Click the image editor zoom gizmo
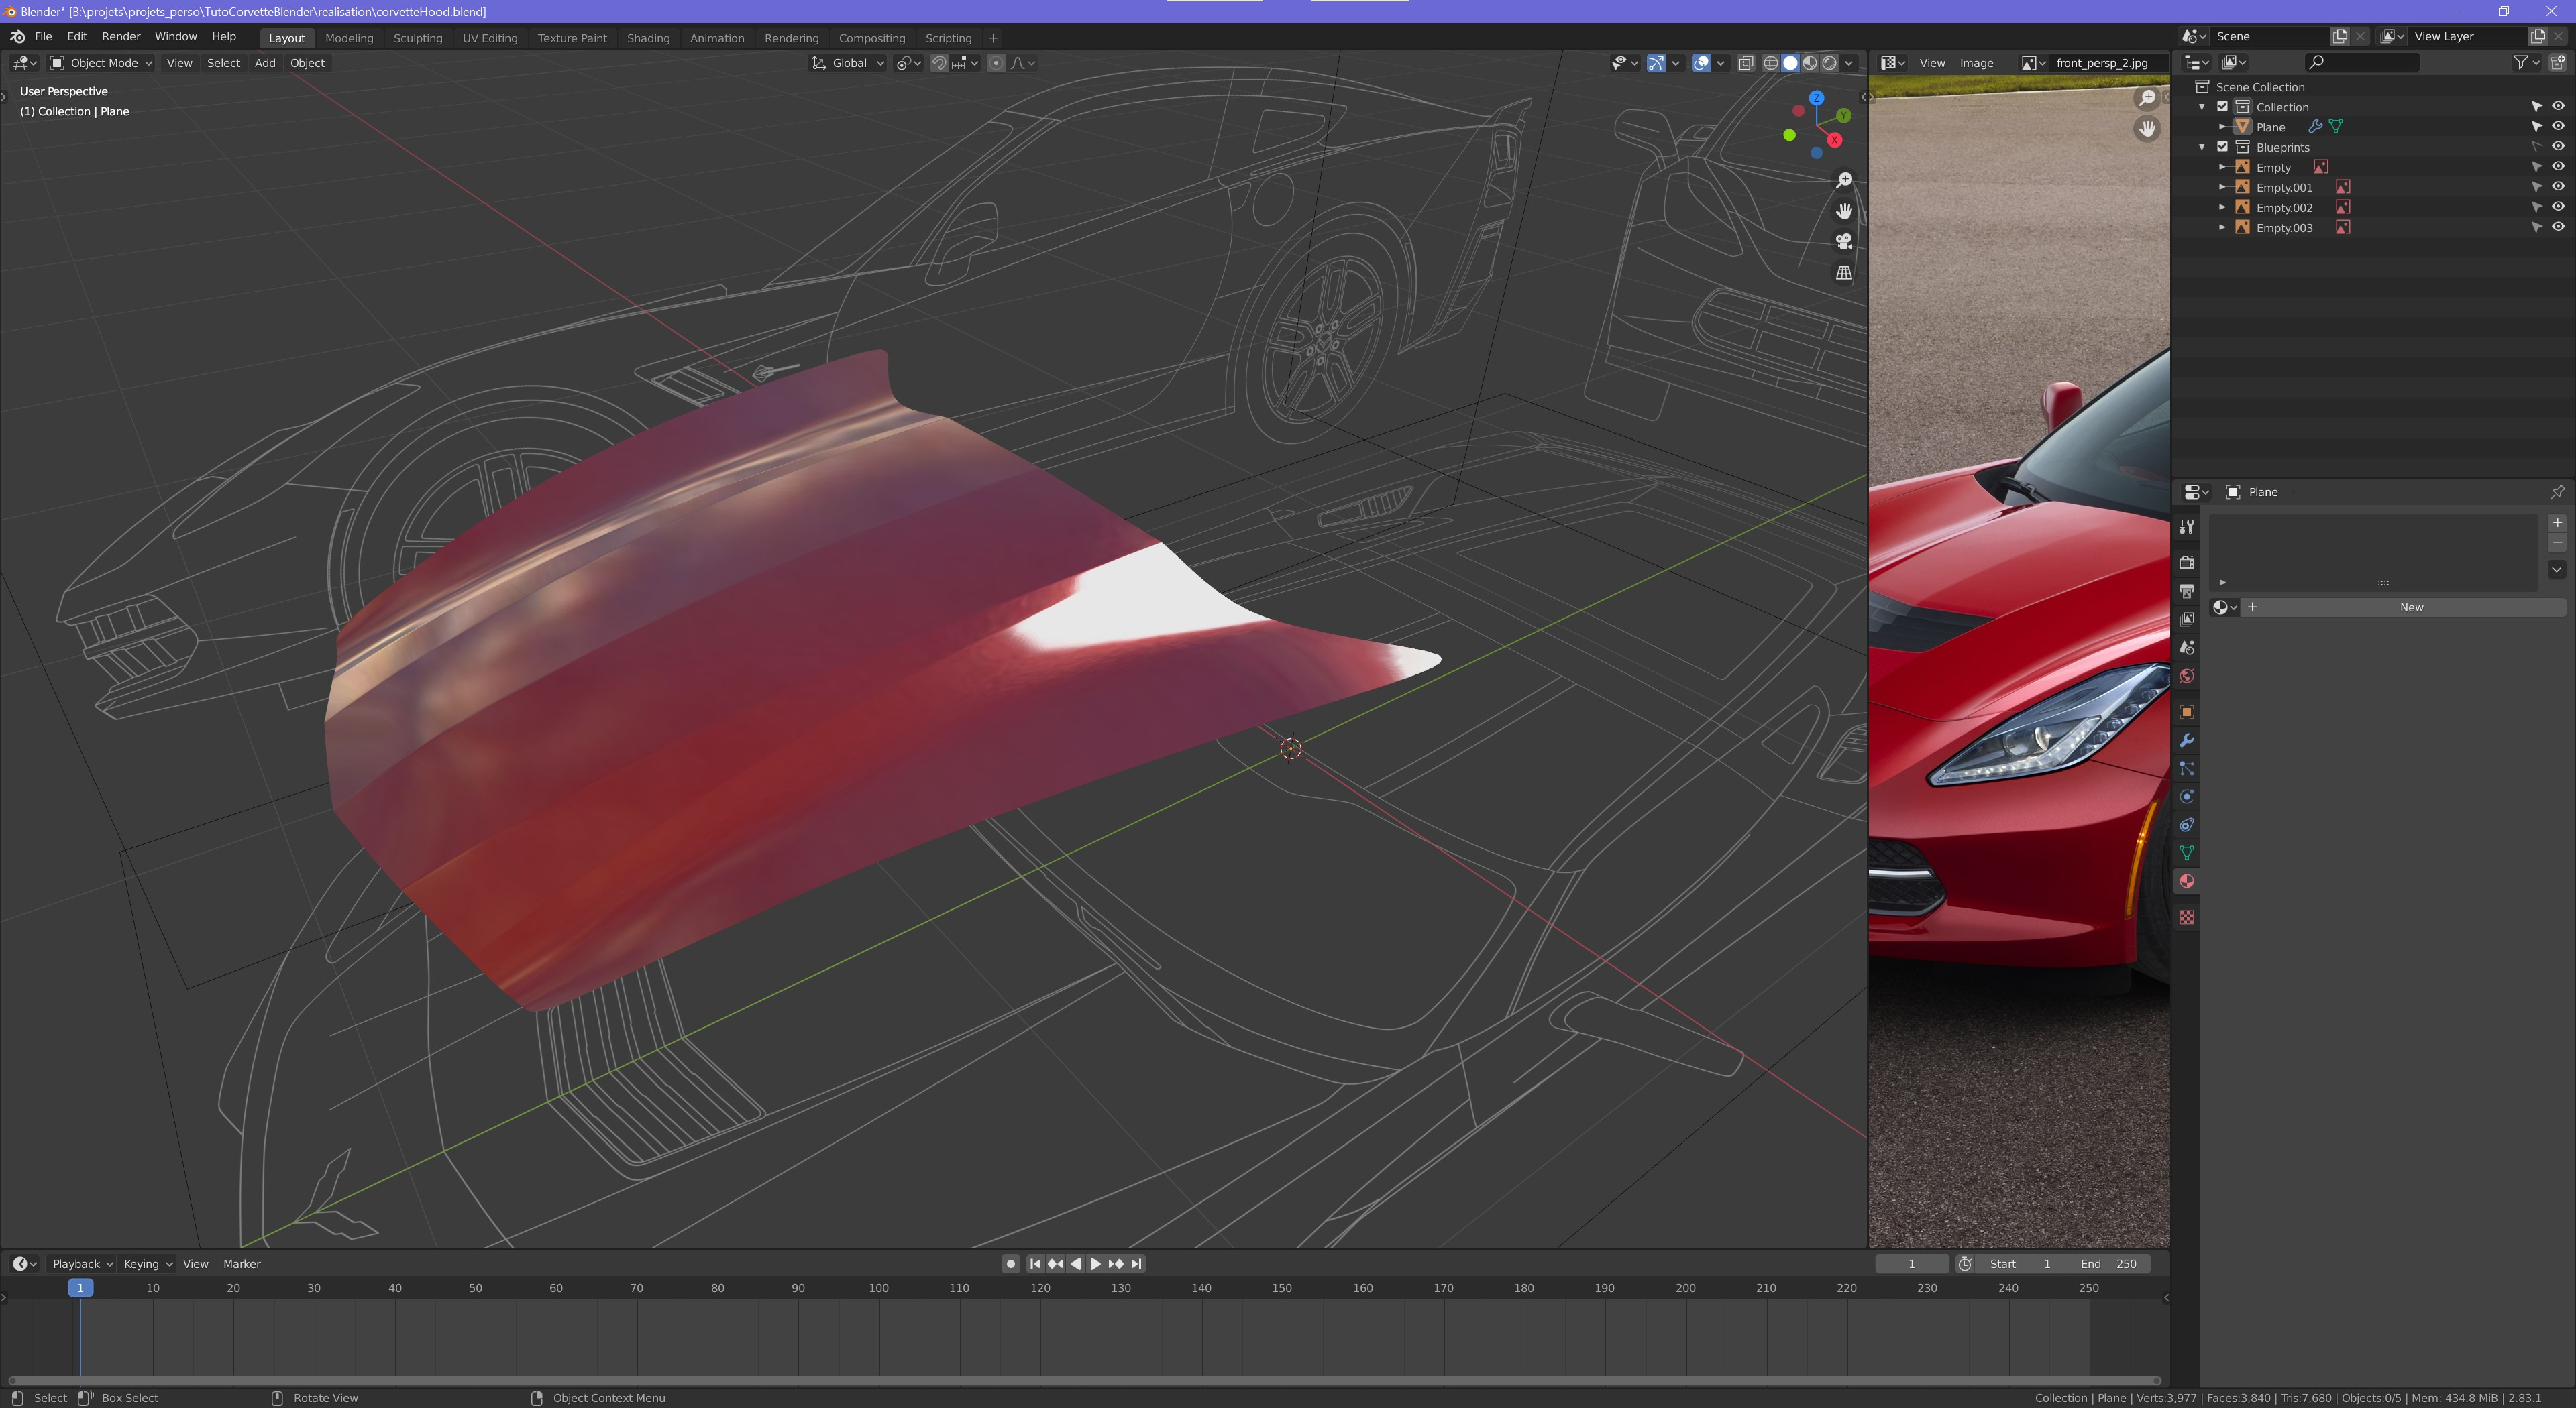2576x1408 pixels. coord(2147,98)
